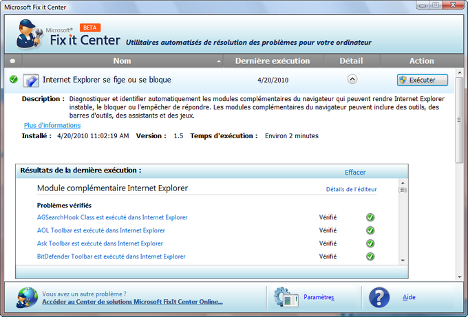Run the troubleshooter with Exécuter button
Screen dimensions: 468x317
coord(423,80)
